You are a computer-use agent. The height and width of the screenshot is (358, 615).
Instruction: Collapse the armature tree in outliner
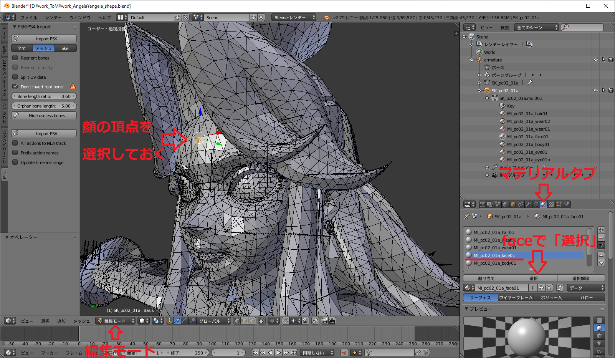(x=472, y=60)
